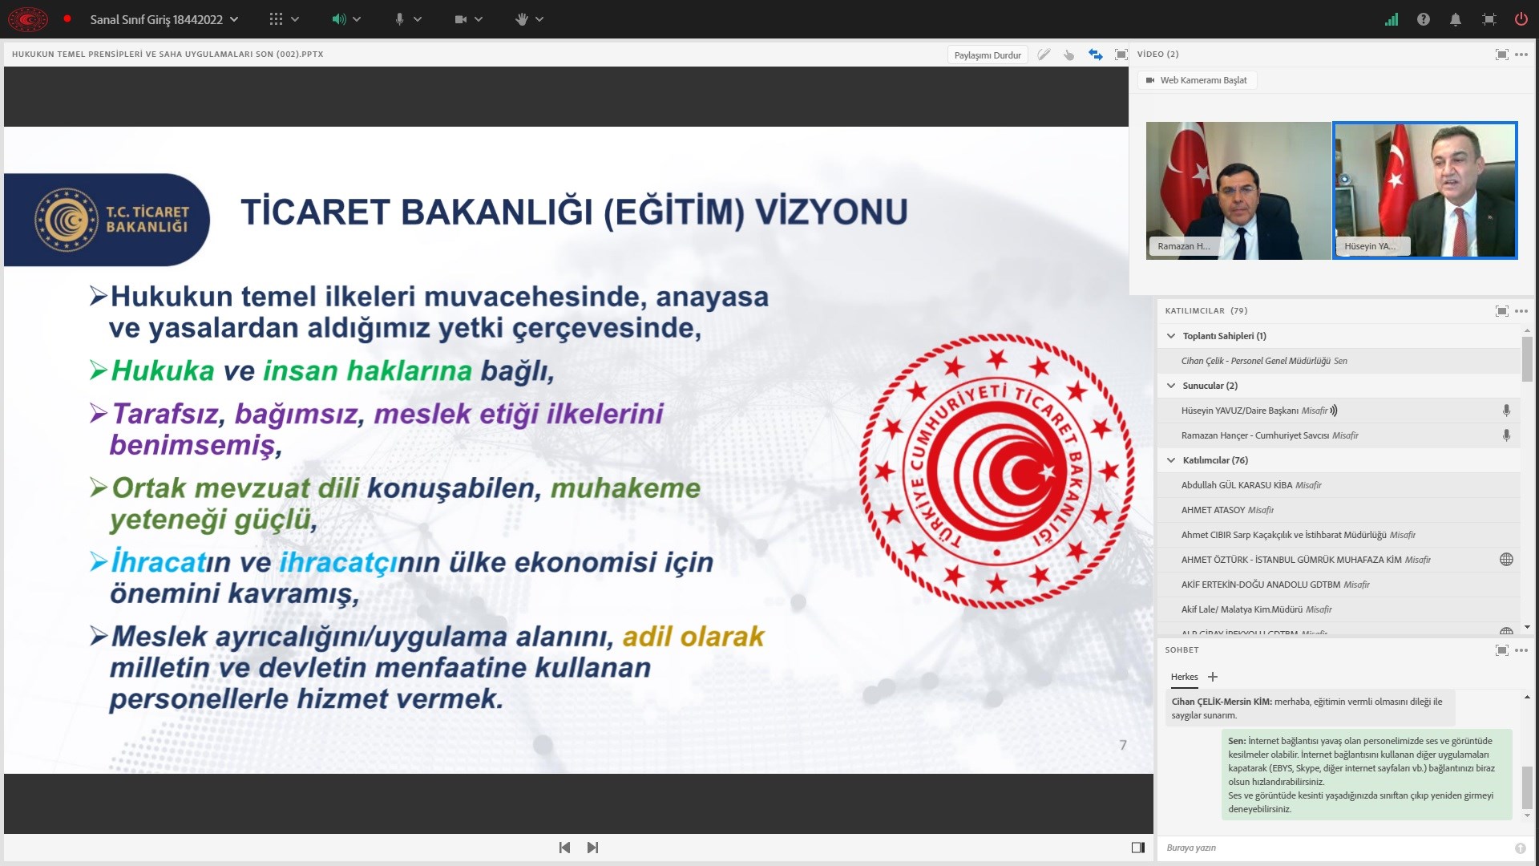Screen dimensions: 1539x866
Task: Check the connection status bars icon
Action: pyautogui.click(x=1392, y=19)
